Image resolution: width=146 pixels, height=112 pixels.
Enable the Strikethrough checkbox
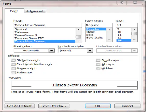[13, 60]
